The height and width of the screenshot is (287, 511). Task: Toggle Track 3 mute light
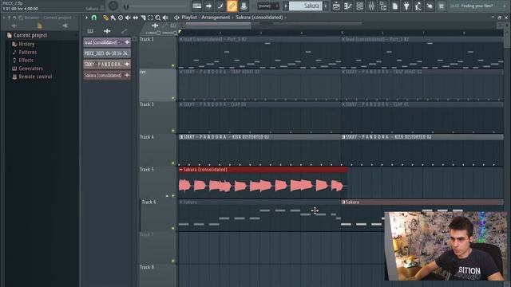(x=173, y=131)
